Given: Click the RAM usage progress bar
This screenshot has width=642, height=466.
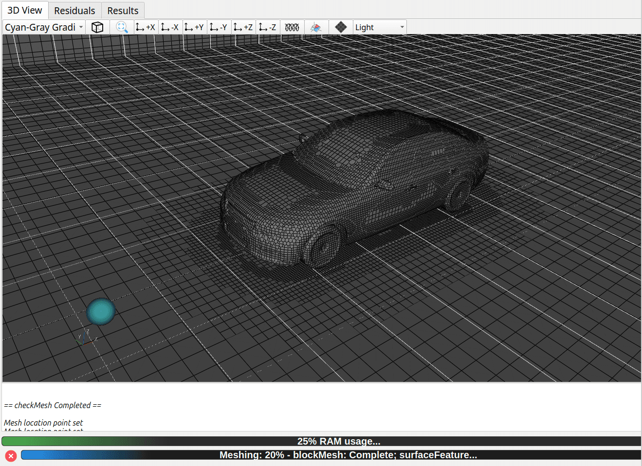Looking at the screenshot, I should (x=321, y=441).
